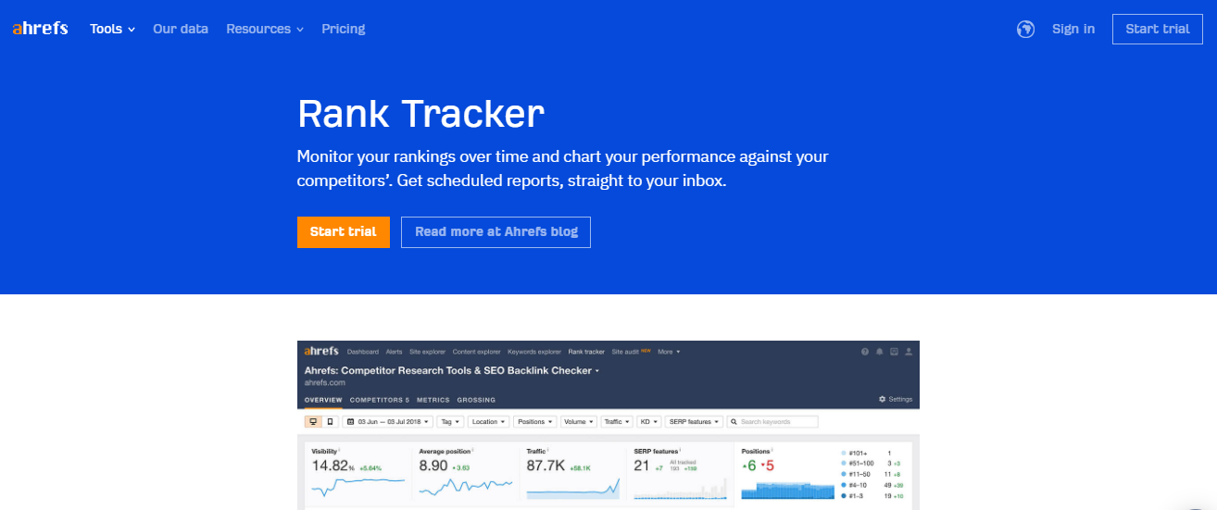Click the #1–3 legend color dot
This screenshot has height=510, width=1217.
coord(844,495)
